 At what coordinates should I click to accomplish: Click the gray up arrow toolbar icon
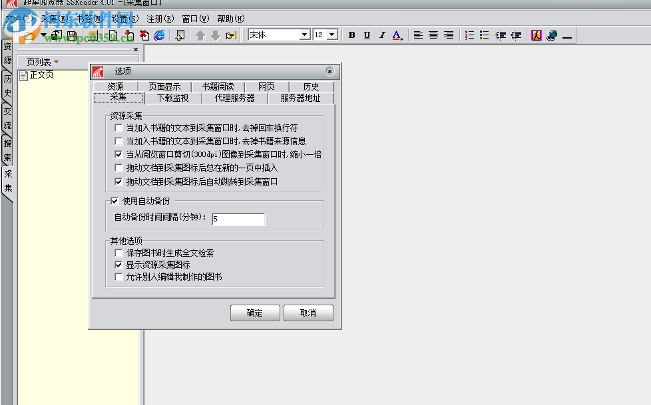click(x=200, y=36)
